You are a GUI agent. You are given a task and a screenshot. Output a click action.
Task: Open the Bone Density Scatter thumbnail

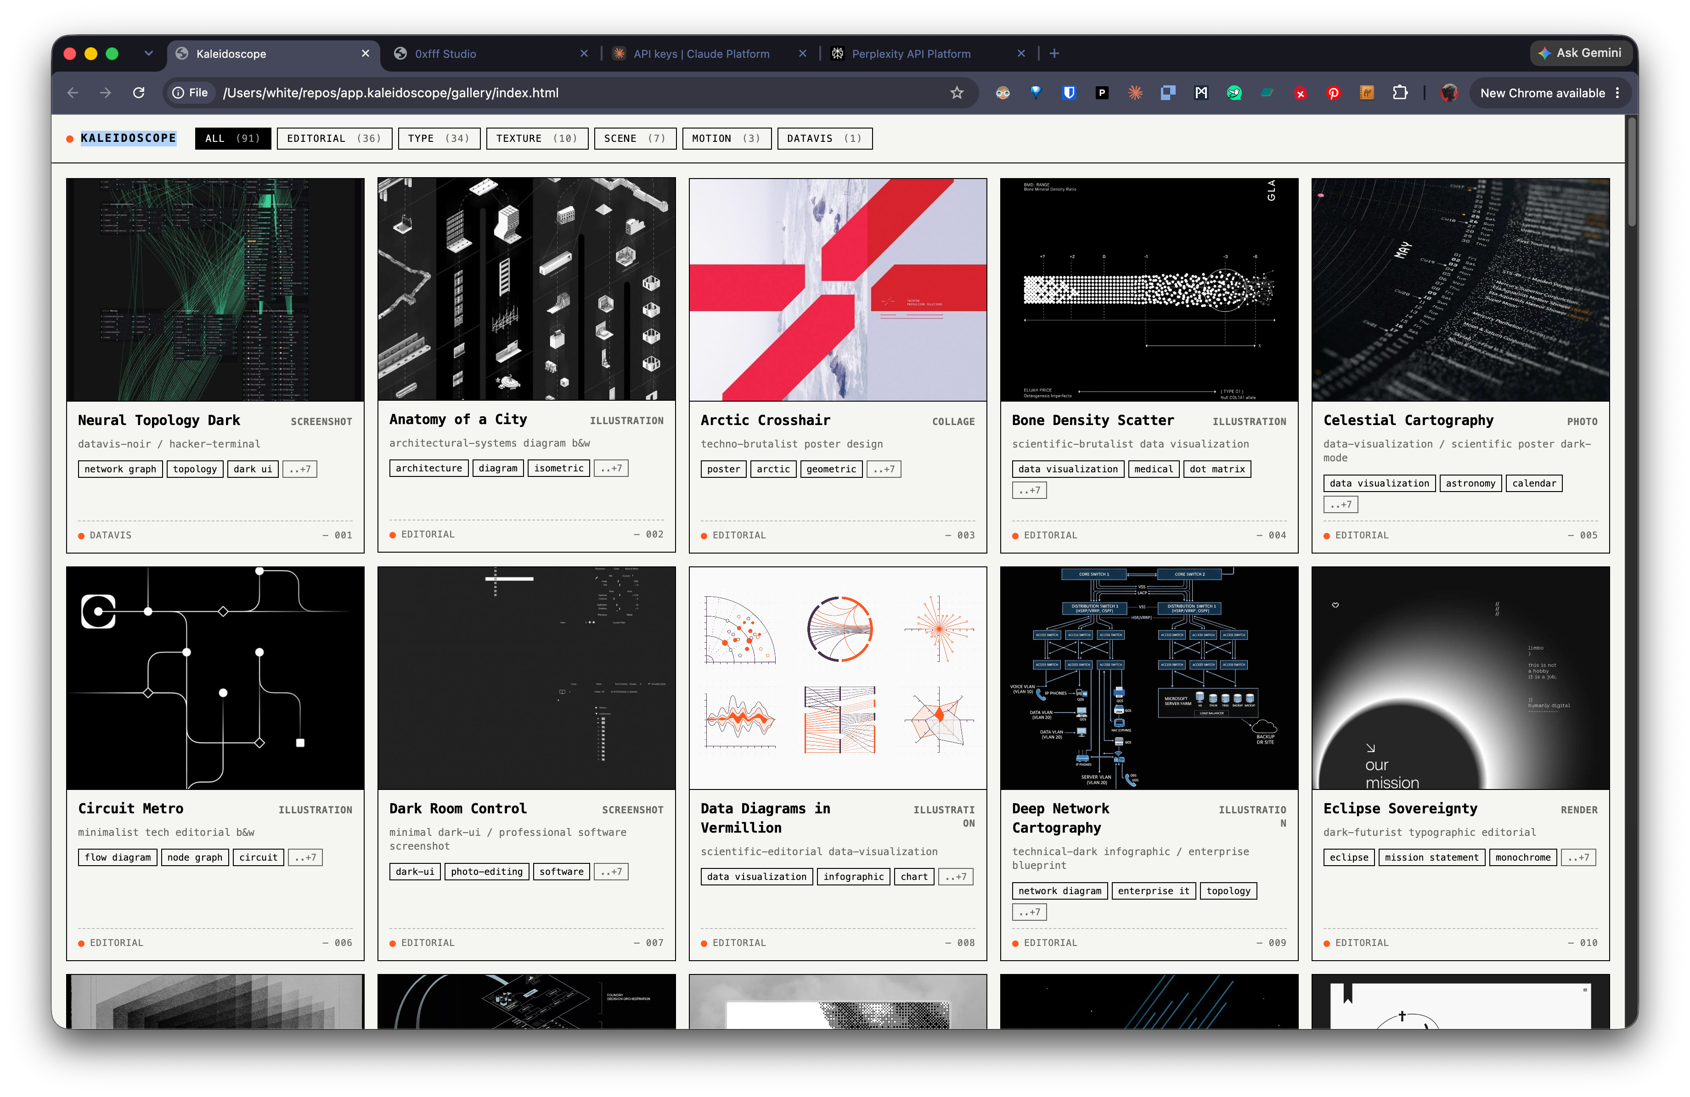point(1149,290)
